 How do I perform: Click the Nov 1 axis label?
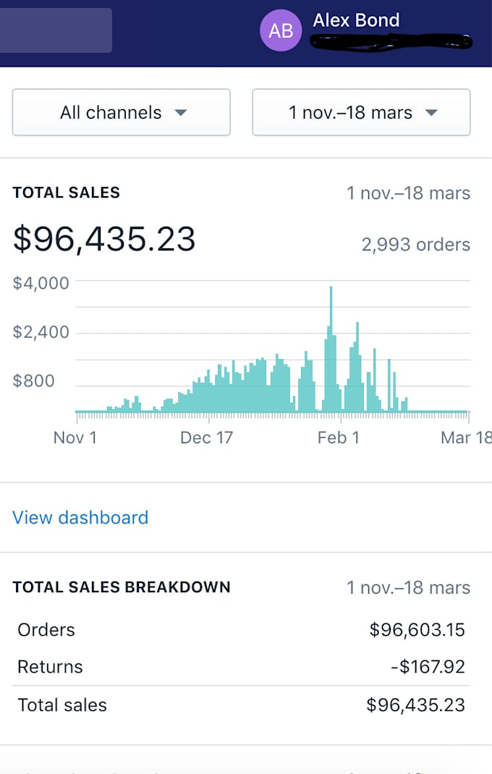(75, 438)
